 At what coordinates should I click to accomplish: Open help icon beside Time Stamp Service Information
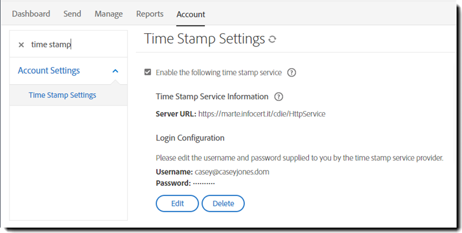pyautogui.click(x=279, y=97)
